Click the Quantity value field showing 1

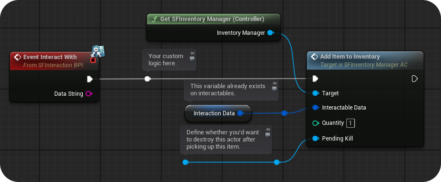pyautogui.click(x=351, y=123)
